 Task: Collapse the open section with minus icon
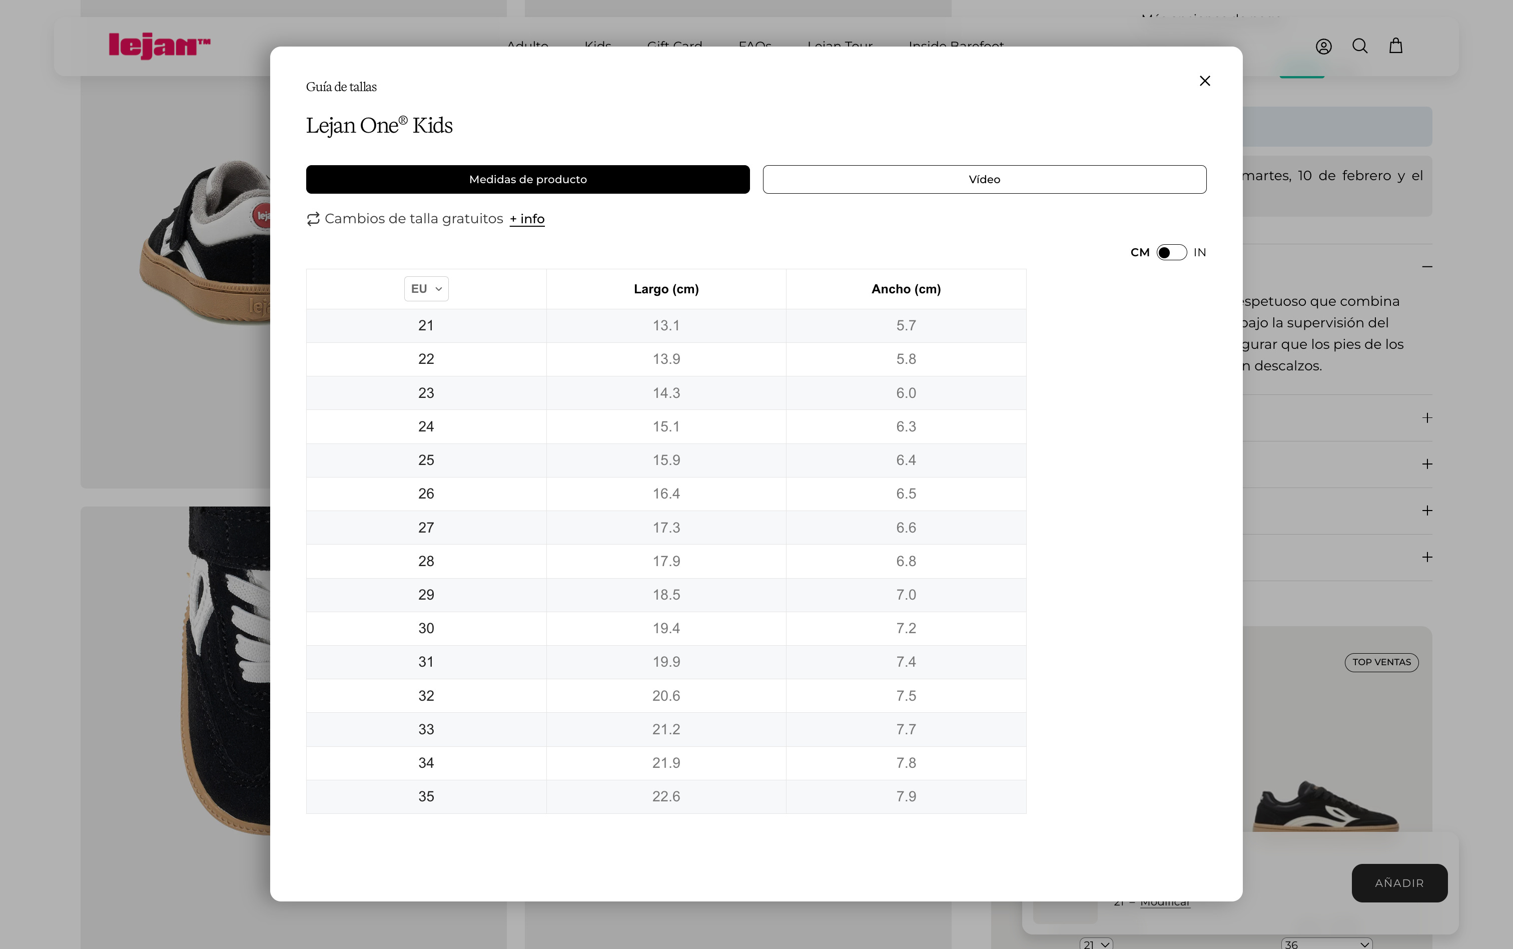1427,267
